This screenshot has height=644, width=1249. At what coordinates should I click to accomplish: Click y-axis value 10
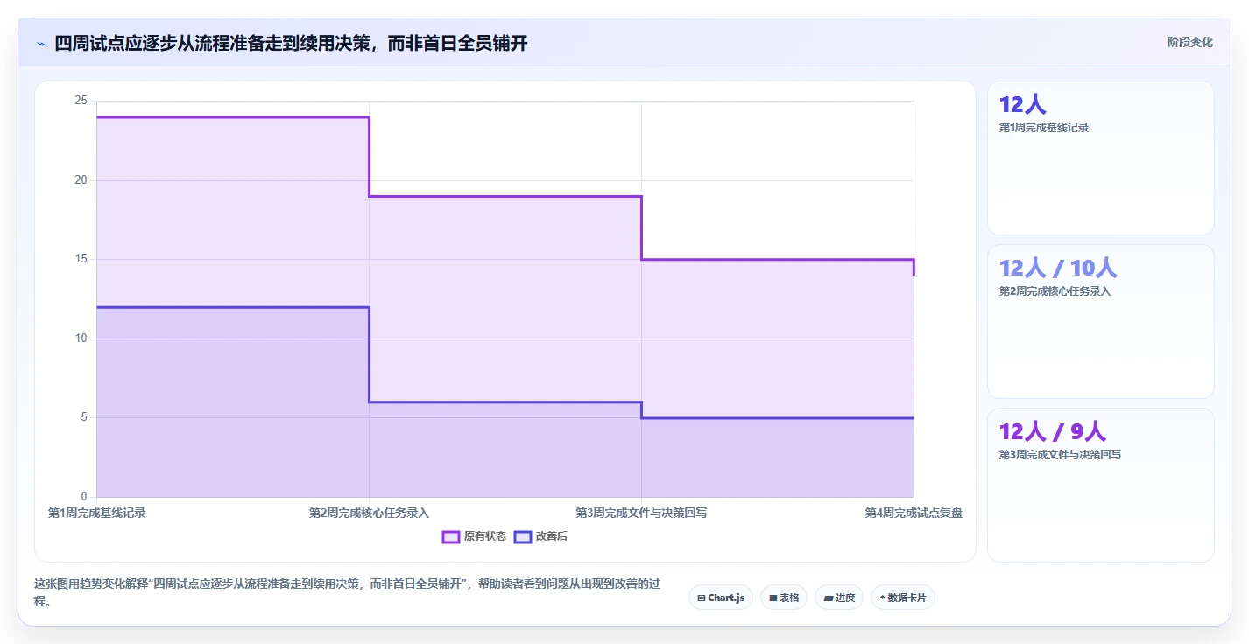click(x=81, y=339)
